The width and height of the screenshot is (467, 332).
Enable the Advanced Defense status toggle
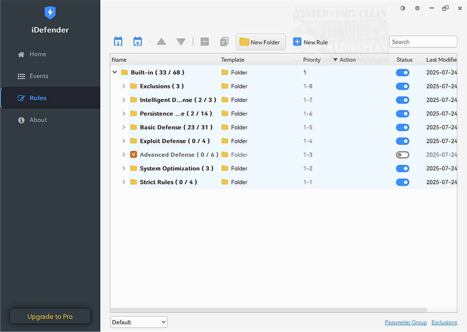pyautogui.click(x=403, y=155)
